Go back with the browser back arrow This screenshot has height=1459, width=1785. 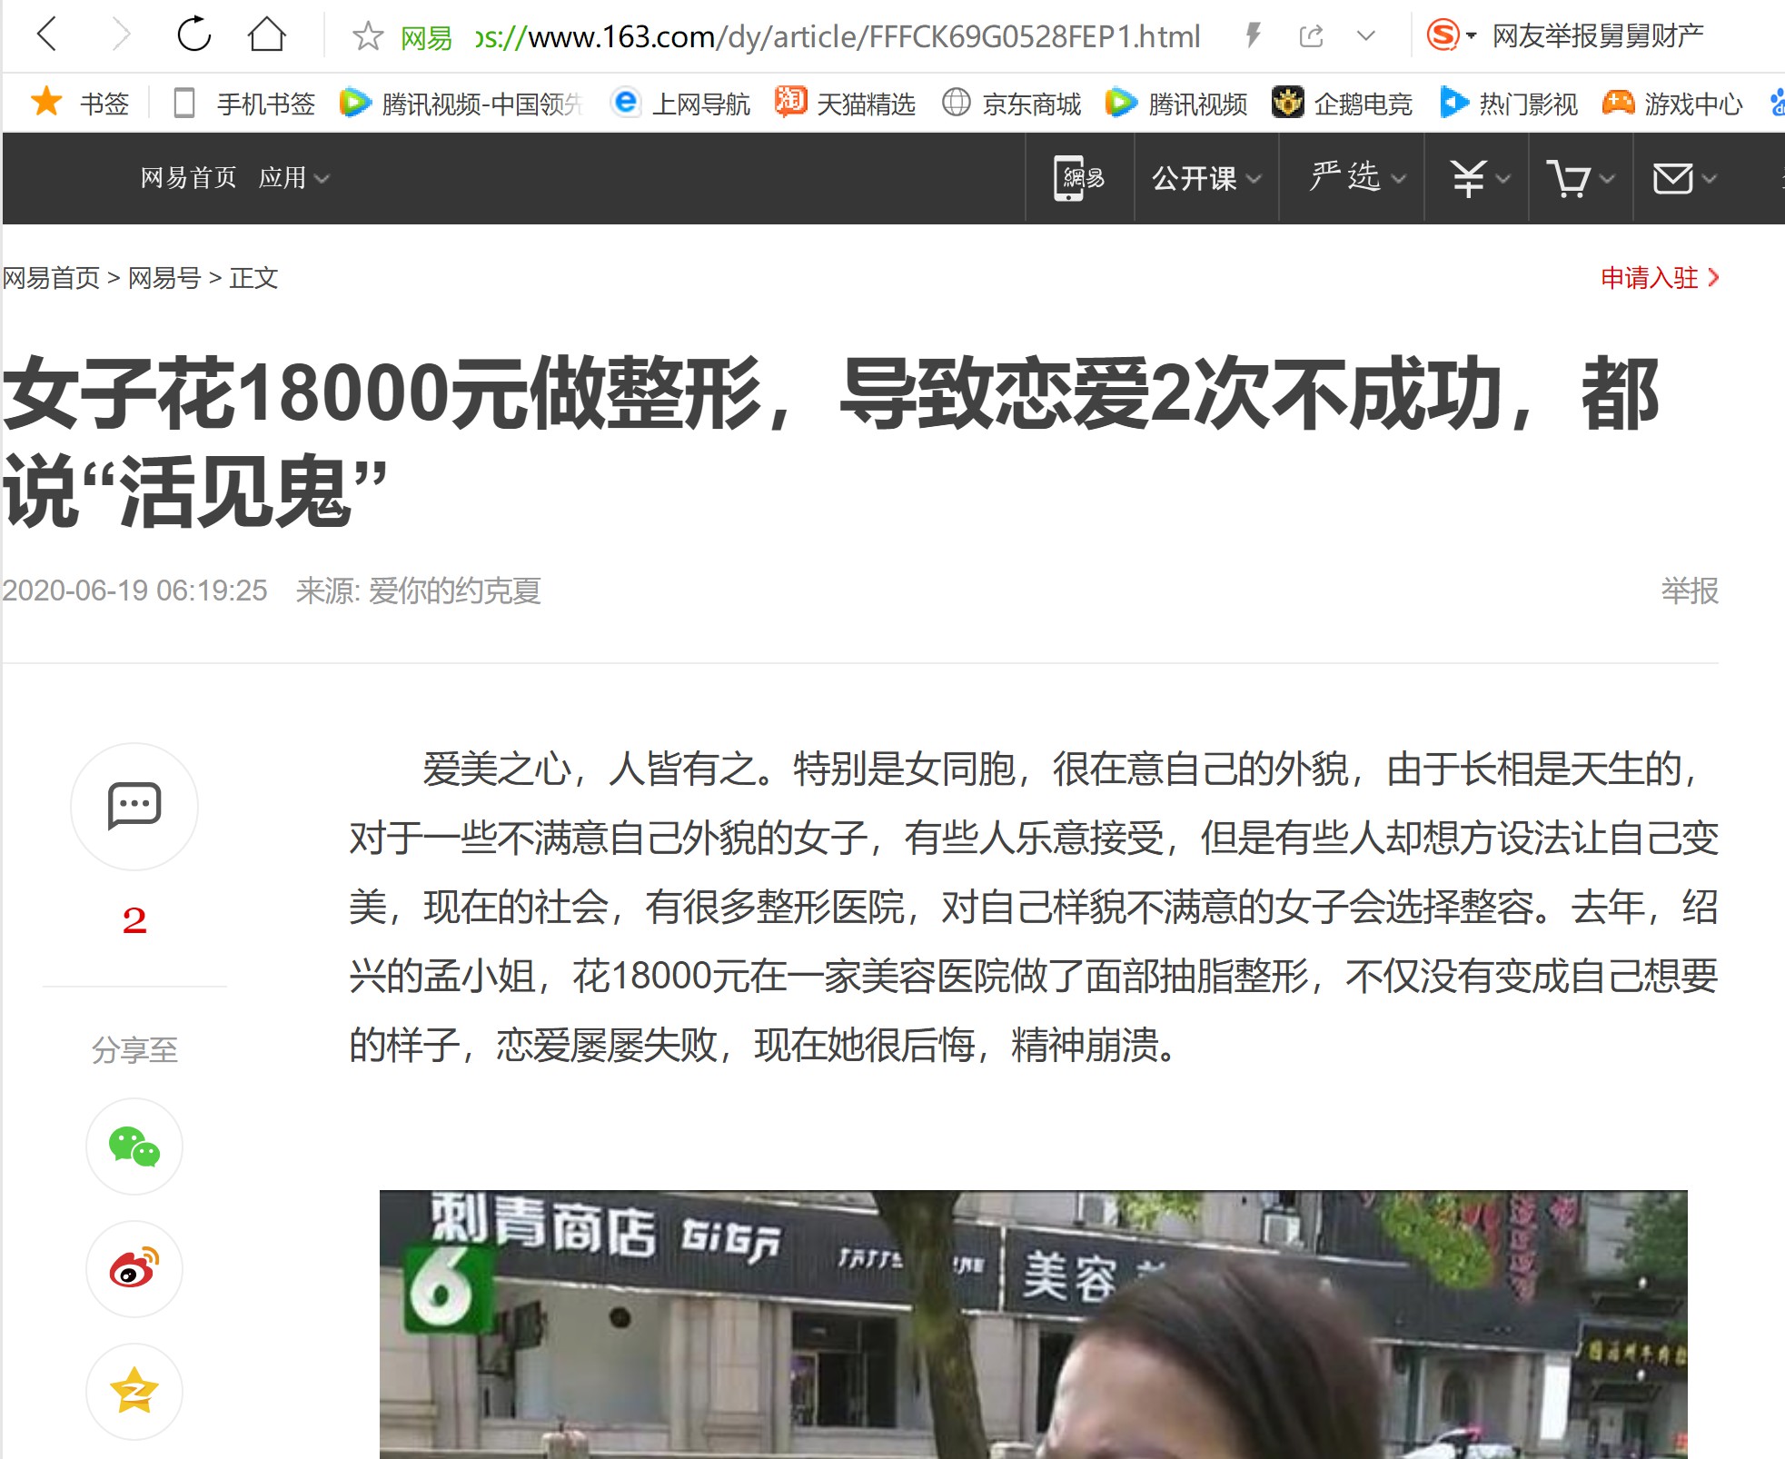point(47,35)
